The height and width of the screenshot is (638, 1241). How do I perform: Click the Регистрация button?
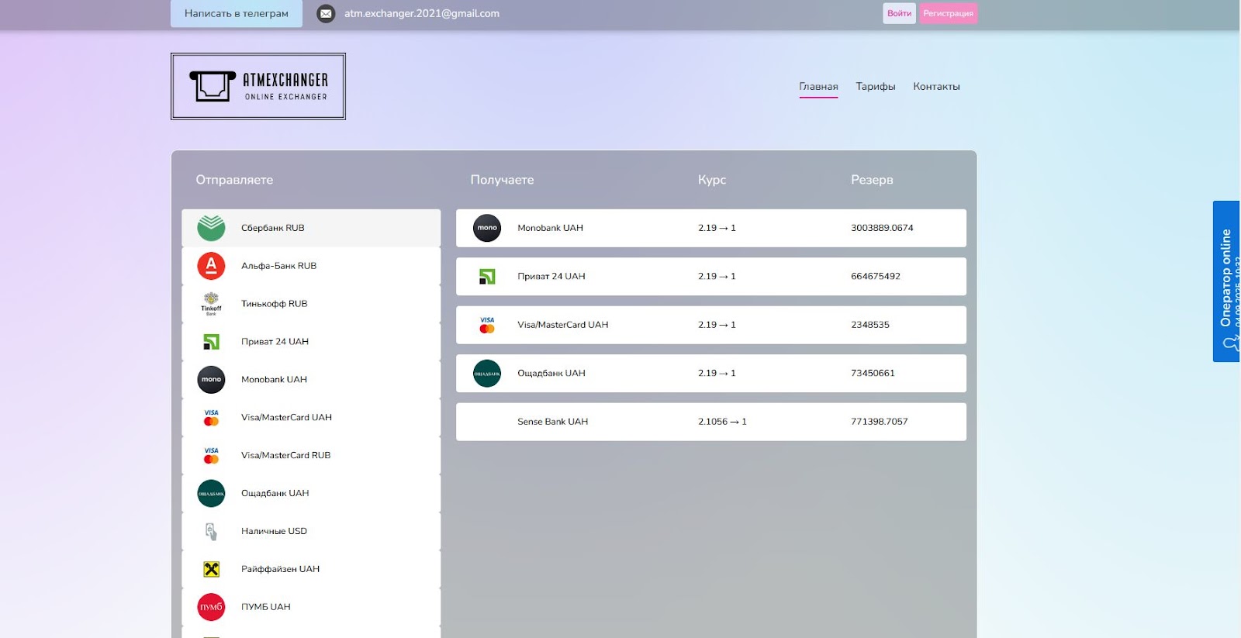point(948,13)
